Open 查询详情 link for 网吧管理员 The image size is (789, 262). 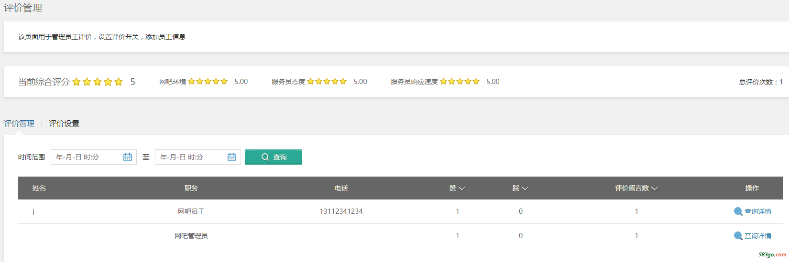(x=758, y=236)
